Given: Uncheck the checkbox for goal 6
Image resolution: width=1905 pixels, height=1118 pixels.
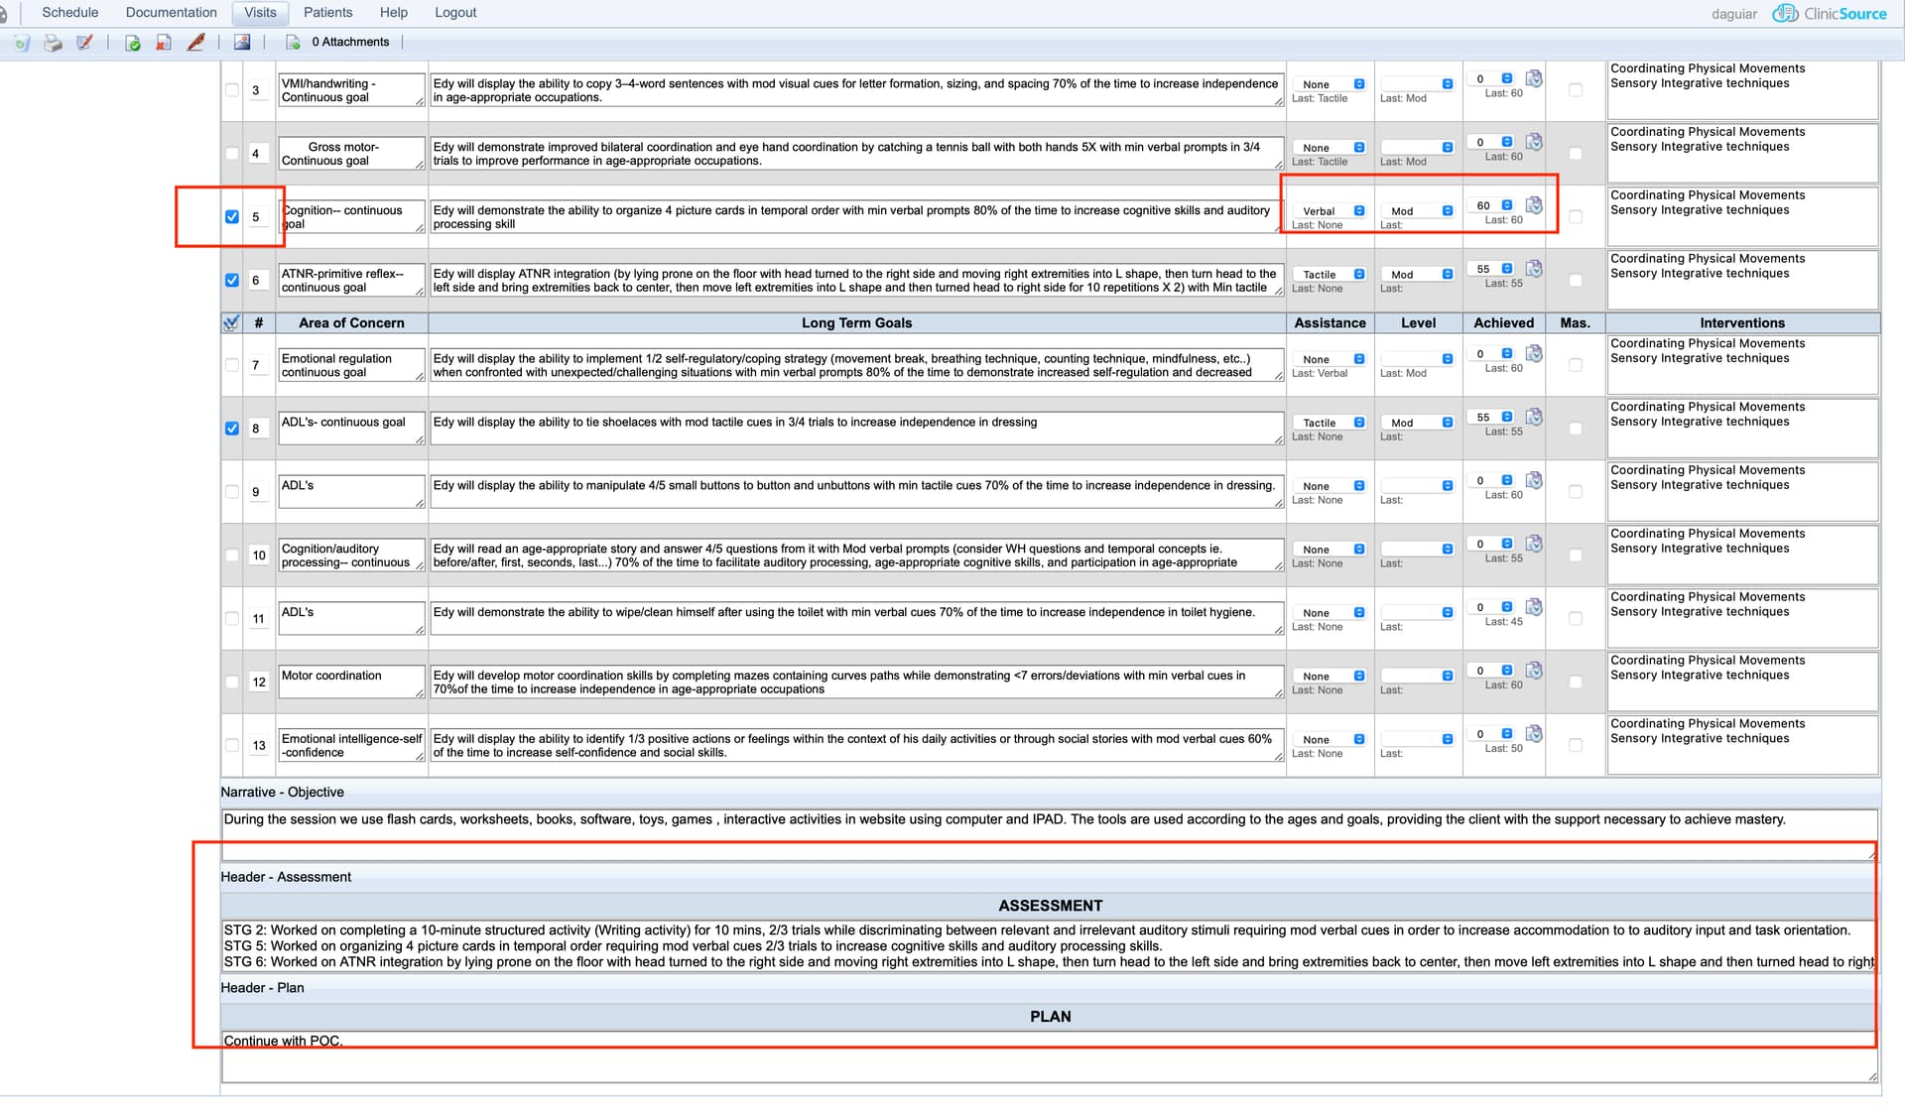Looking at the screenshot, I should pos(232,281).
